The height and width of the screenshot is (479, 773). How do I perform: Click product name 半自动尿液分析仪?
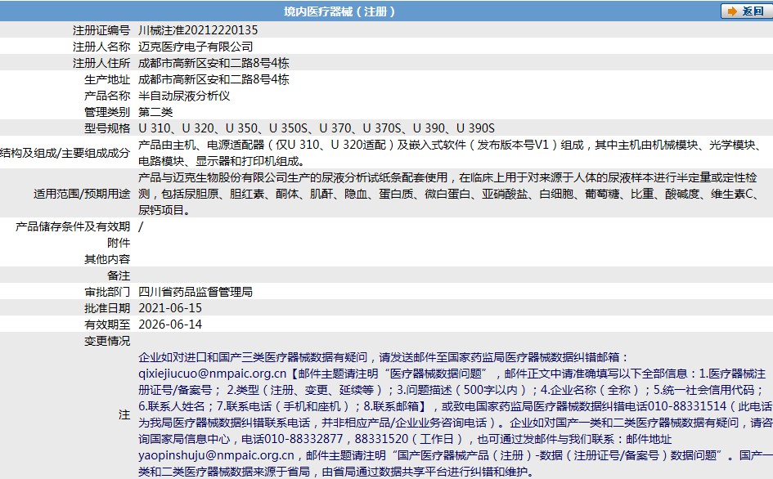coord(184,96)
